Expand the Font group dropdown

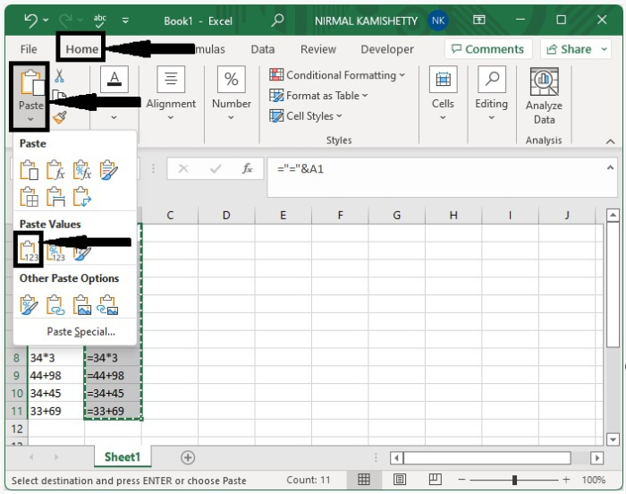114,117
